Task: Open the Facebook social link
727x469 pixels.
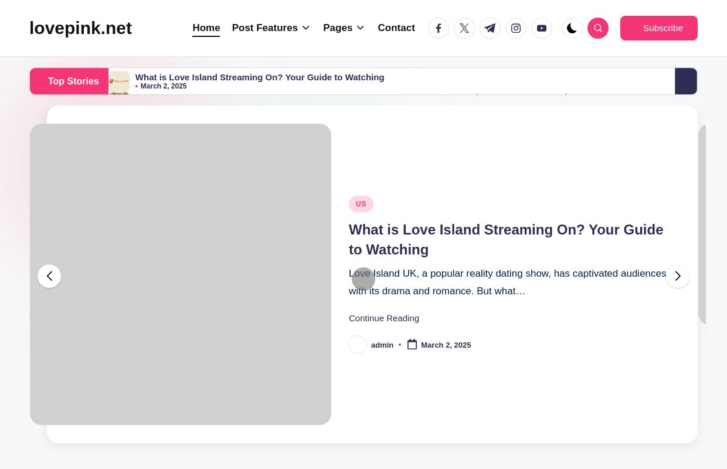Action: [x=439, y=28]
